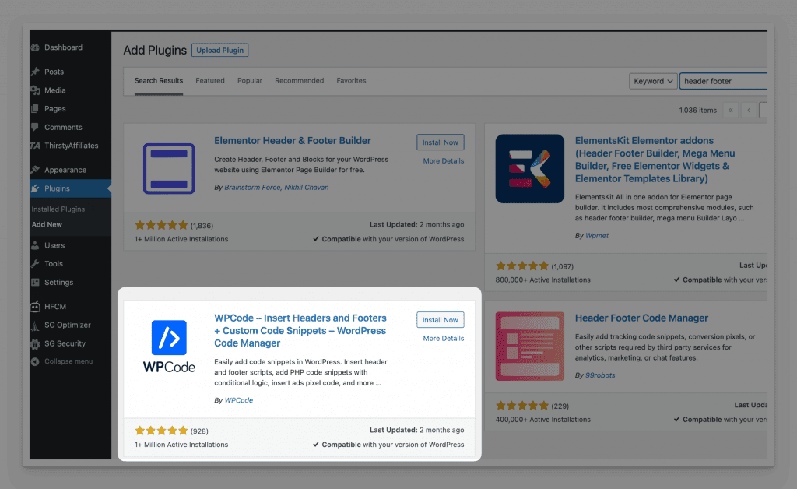Screen dimensions: 797x489
Task: Open Brainstorm Force author link
Action: click(252, 188)
